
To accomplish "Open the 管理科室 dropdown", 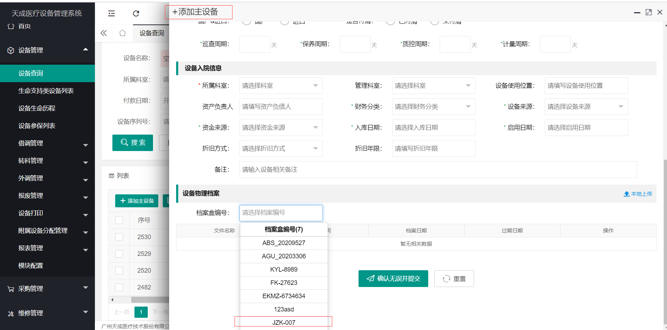I will tap(433, 86).
